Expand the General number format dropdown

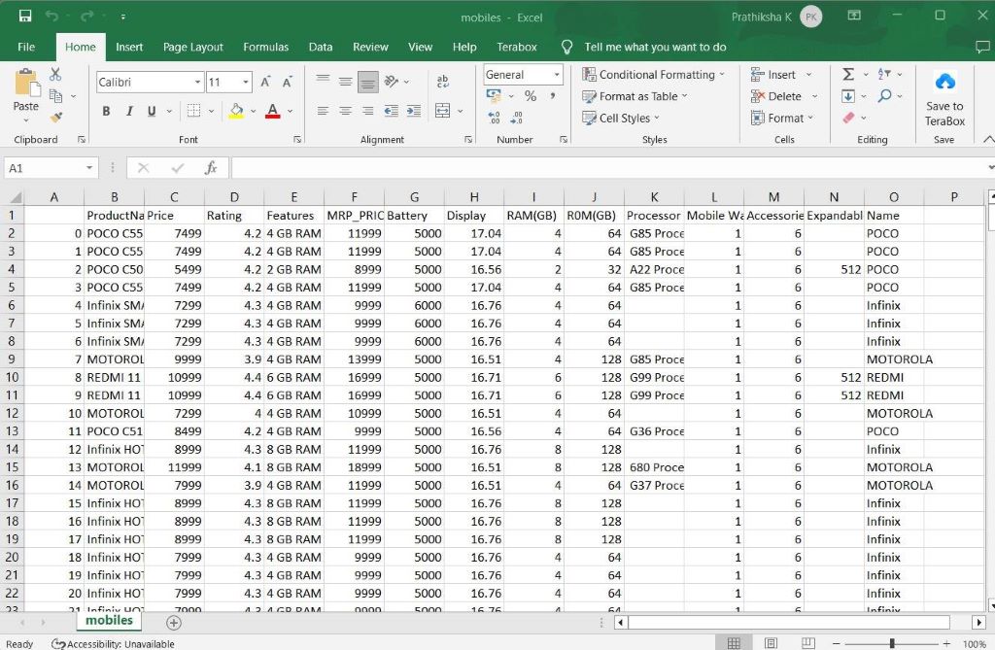point(557,75)
